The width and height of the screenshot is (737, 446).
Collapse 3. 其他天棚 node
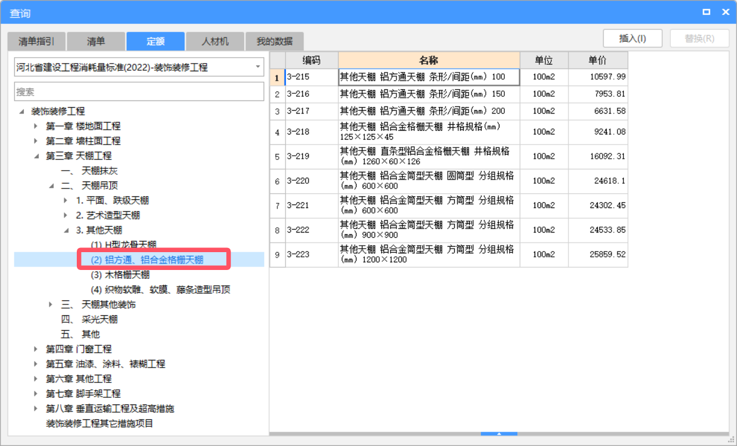click(x=65, y=230)
